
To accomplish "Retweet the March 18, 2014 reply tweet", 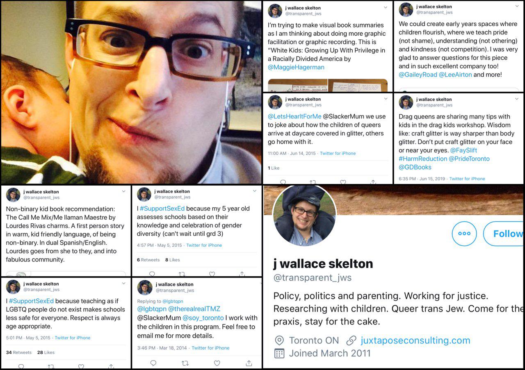I will point(185,363).
